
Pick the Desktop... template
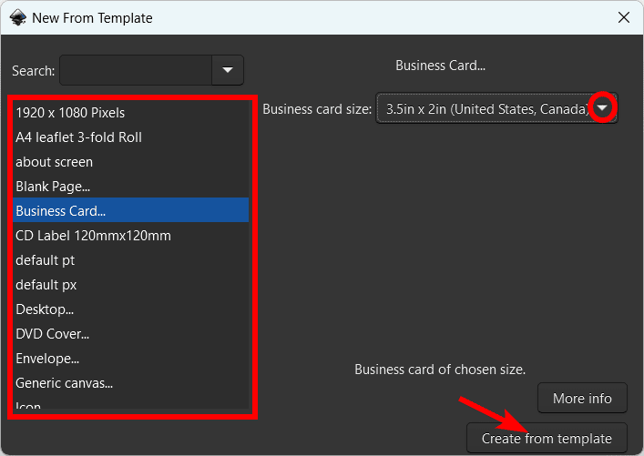coord(45,309)
